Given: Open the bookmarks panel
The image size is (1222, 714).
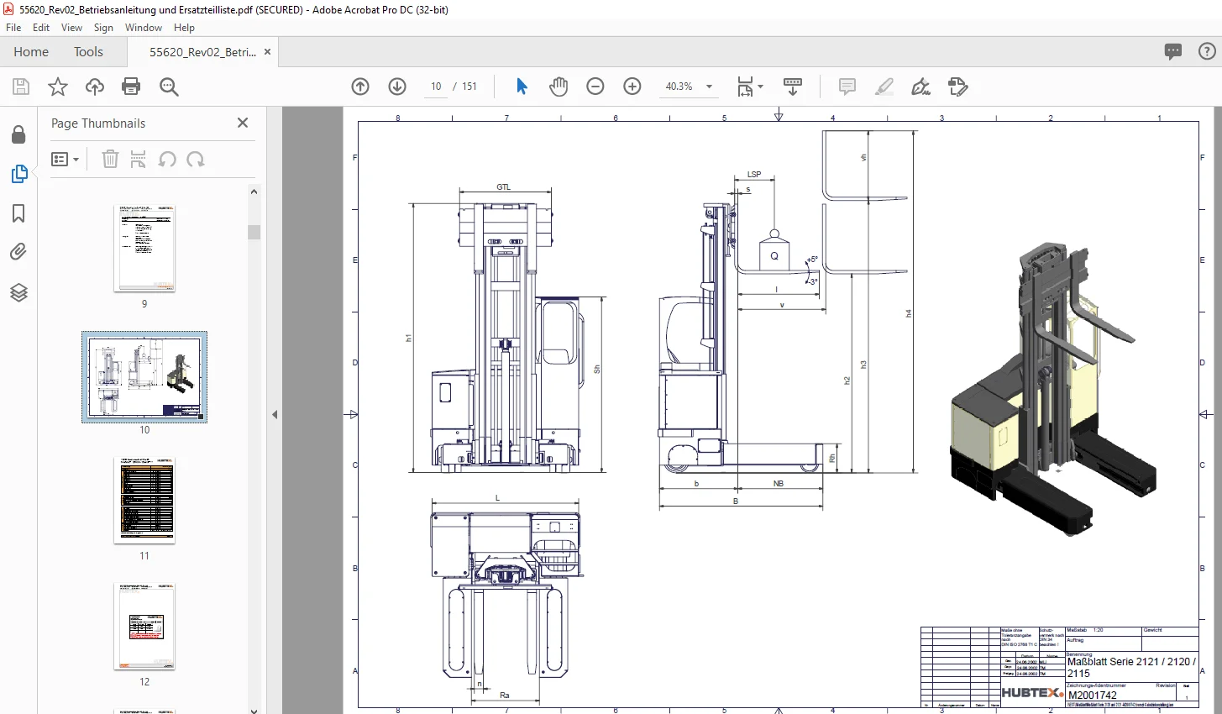Looking at the screenshot, I should 18,213.
